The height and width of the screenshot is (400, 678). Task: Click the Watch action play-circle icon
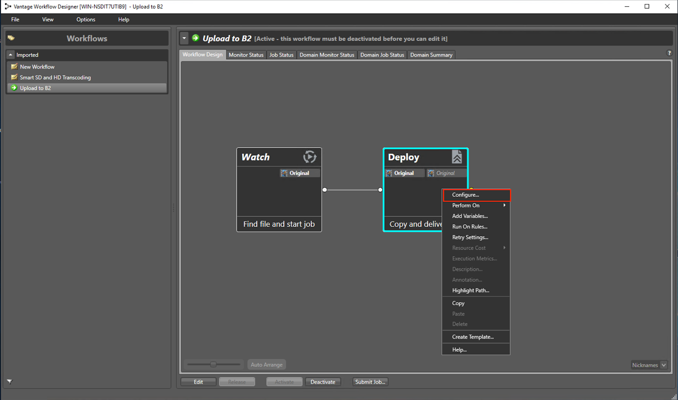click(x=310, y=157)
